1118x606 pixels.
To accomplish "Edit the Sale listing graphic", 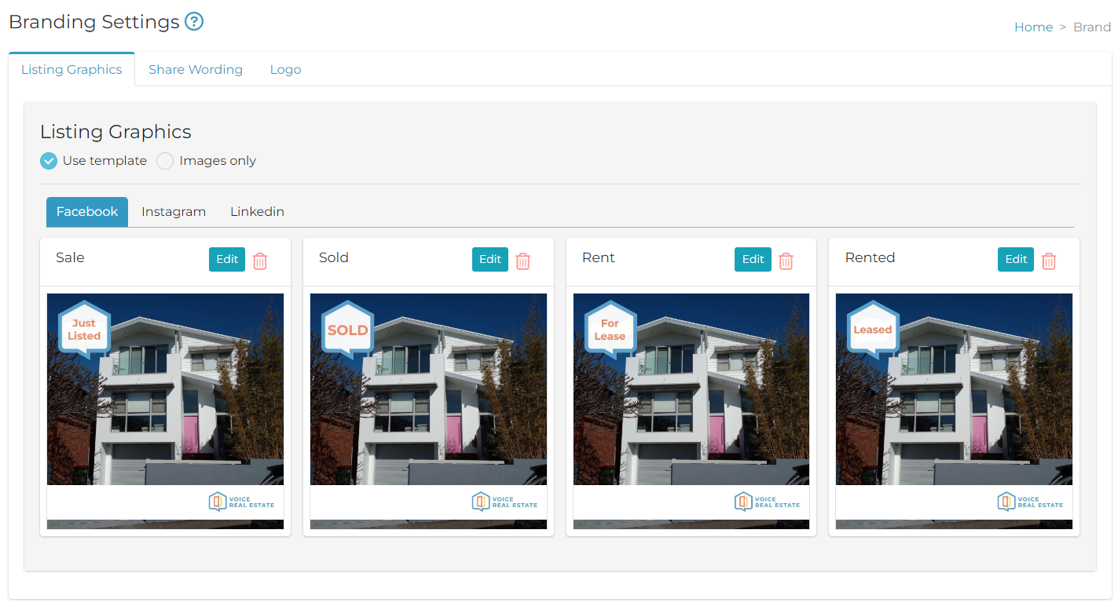I will point(227,260).
